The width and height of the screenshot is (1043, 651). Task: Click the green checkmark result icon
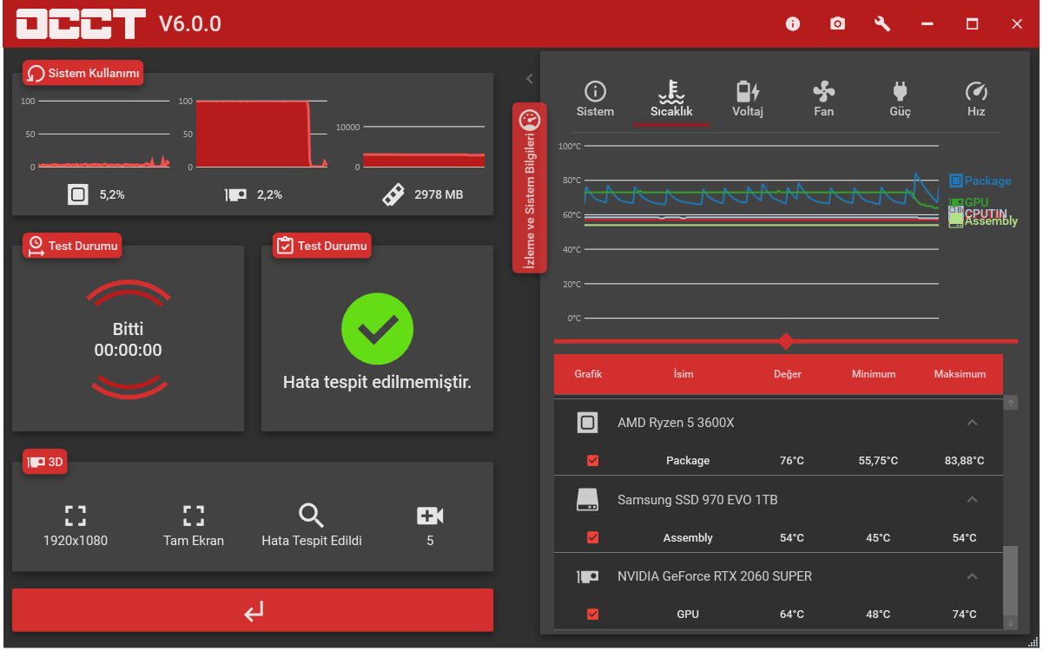point(377,328)
